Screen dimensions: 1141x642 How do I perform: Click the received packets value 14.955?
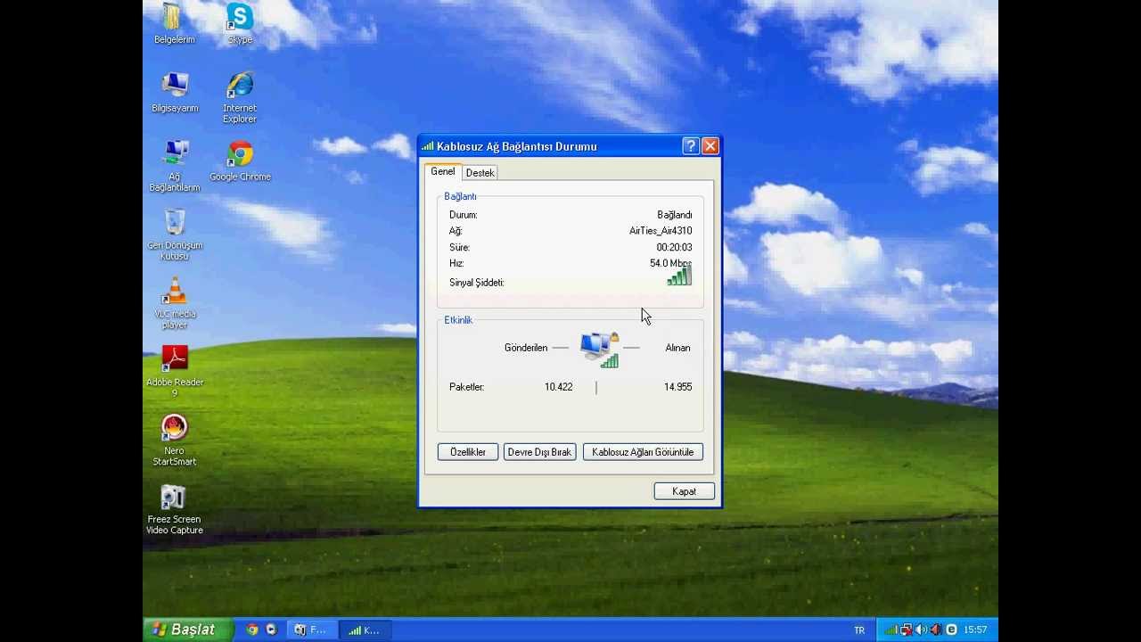tap(677, 387)
